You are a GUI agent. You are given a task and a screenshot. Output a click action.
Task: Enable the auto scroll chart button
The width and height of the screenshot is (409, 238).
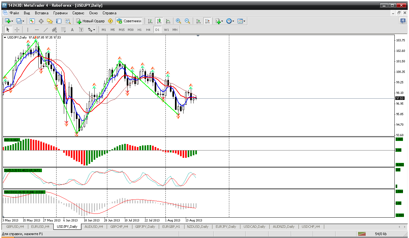click(198, 21)
